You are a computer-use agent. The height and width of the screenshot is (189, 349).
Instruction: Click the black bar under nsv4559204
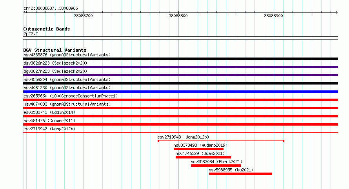point(180,83)
